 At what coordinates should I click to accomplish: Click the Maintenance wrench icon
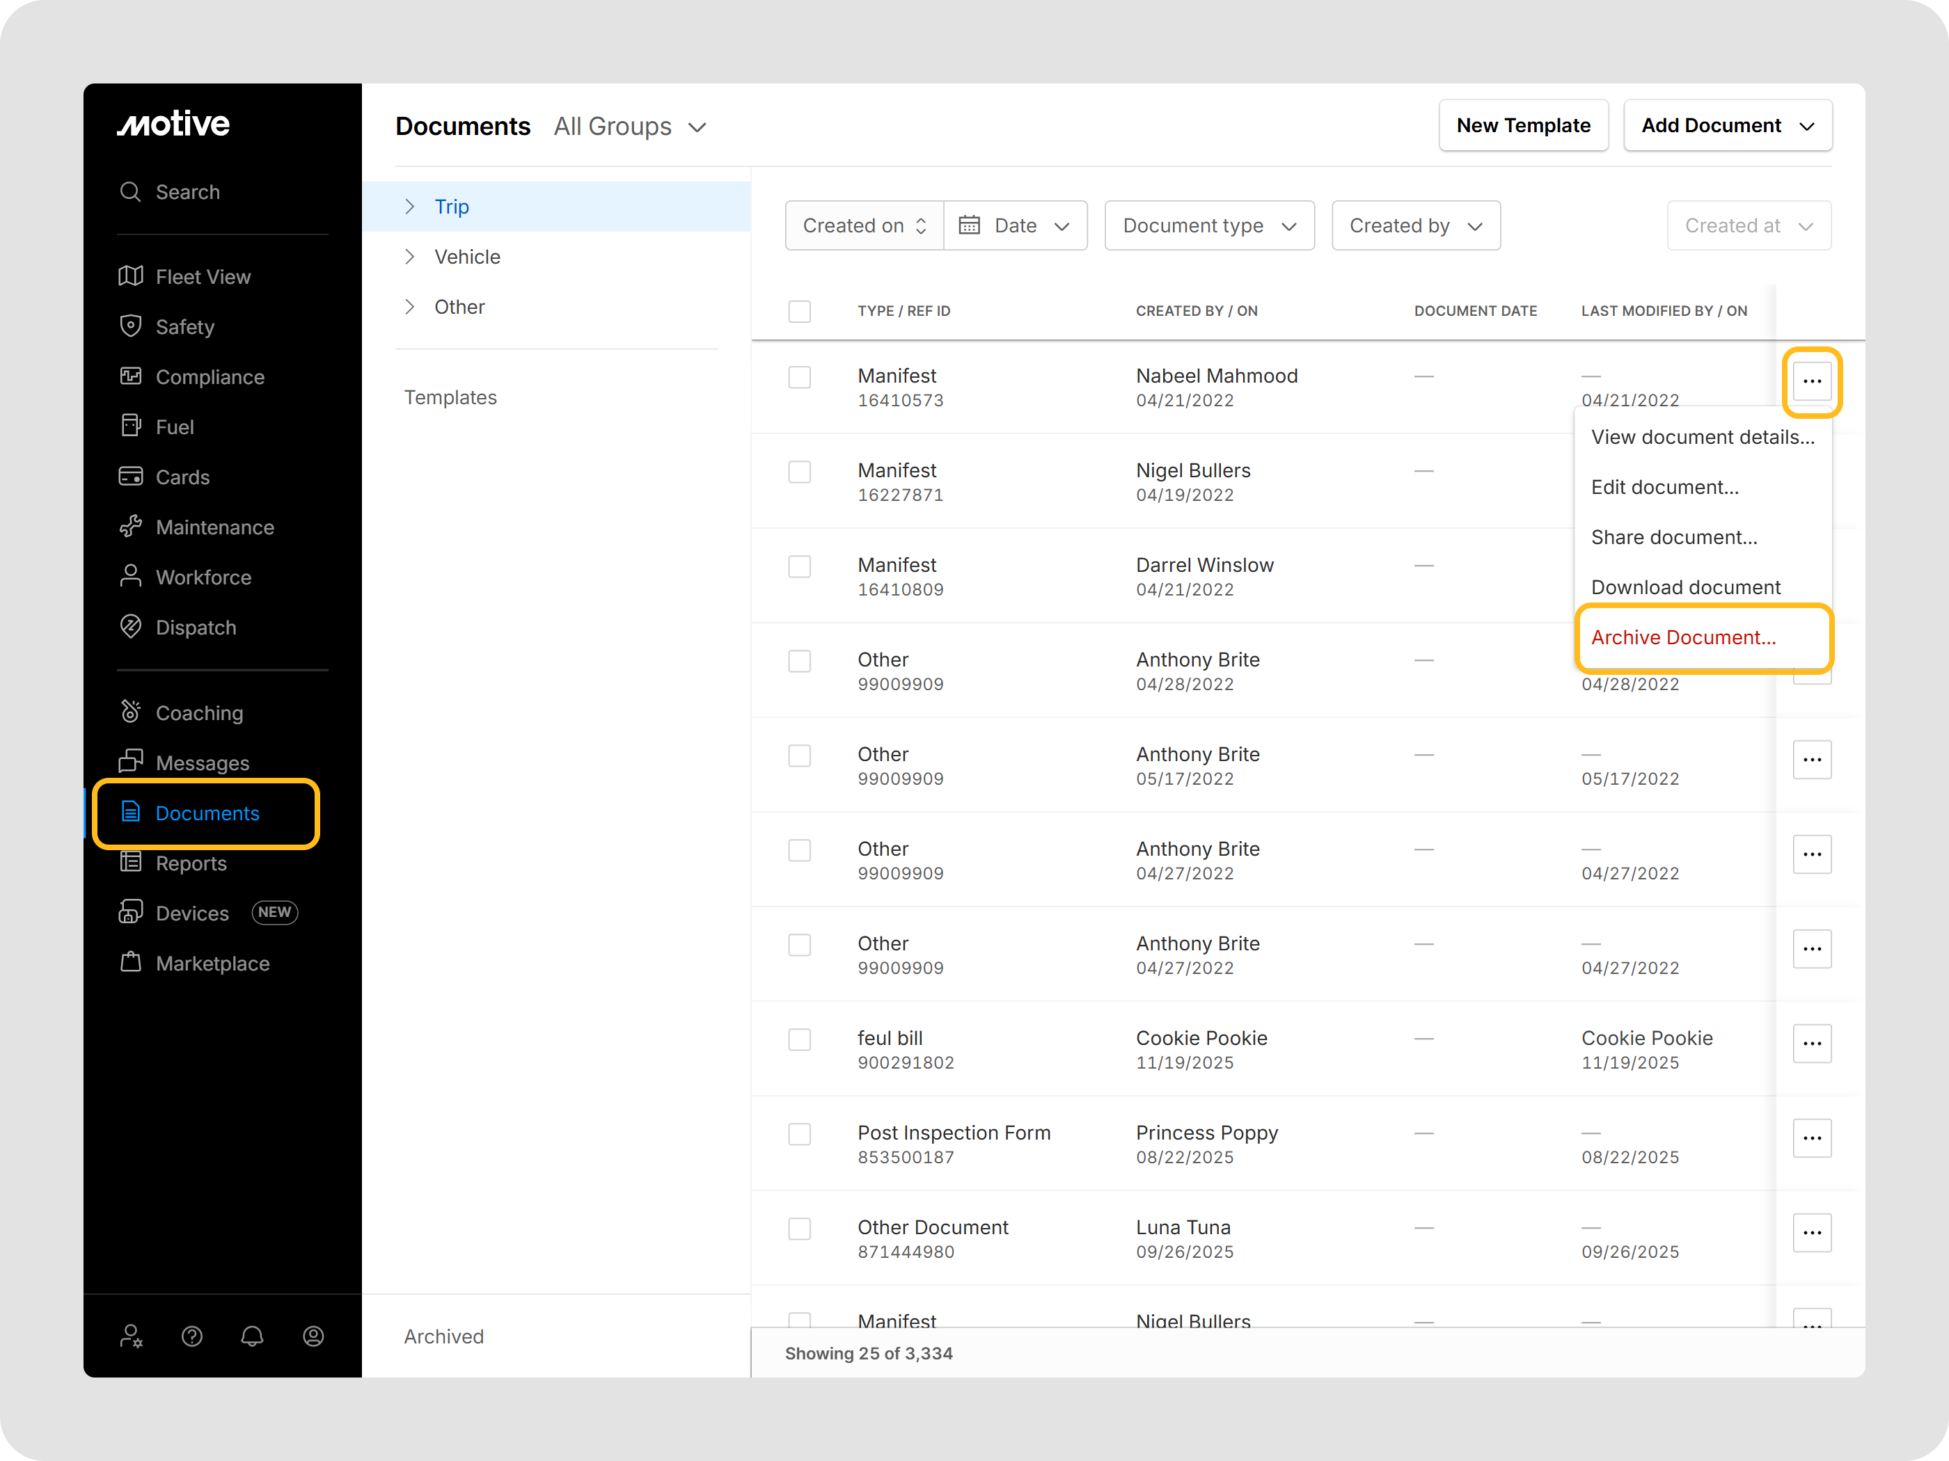coord(130,527)
